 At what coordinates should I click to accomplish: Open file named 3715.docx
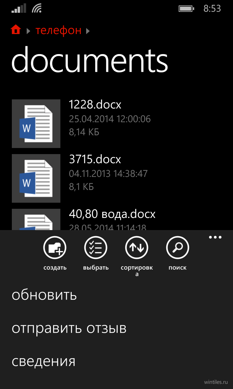click(95, 159)
